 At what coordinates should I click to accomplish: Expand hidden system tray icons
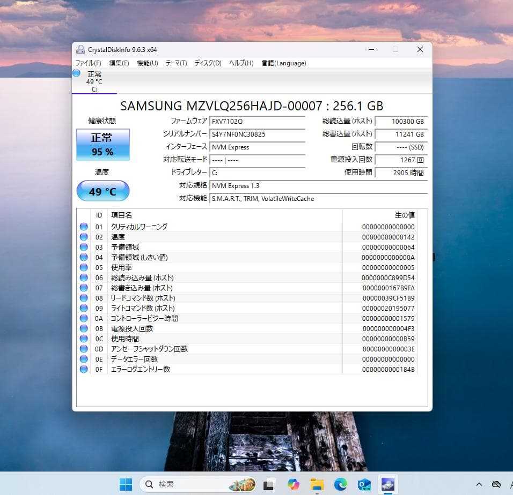pyautogui.click(x=480, y=484)
